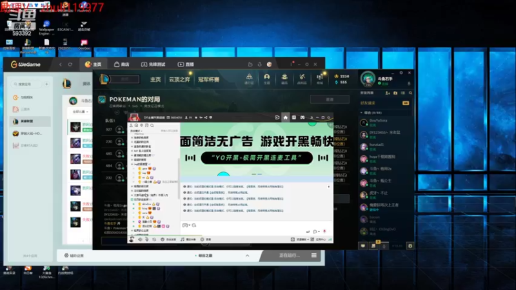The height and width of the screenshot is (290, 516).
Task: Open the menu icon beside 正在运行
Action: point(314,255)
